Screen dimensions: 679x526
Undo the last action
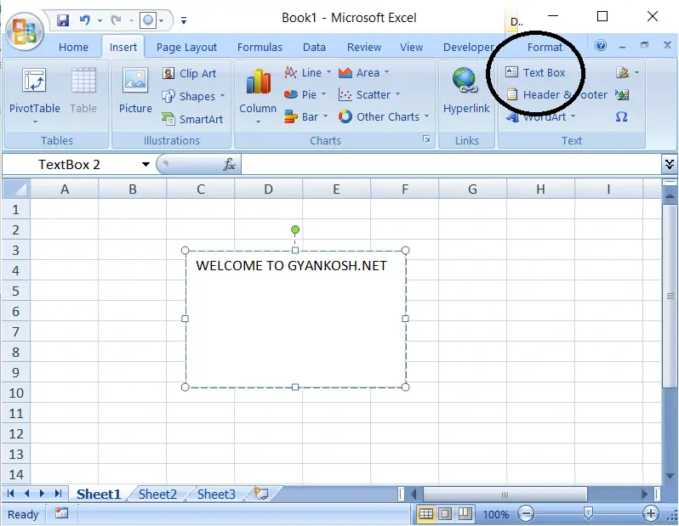click(x=85, y=20)
